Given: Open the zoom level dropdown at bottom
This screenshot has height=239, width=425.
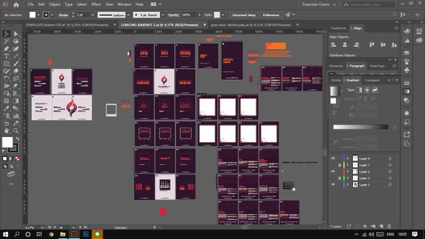Looking at the screenshot, I should tap(42, 227).
